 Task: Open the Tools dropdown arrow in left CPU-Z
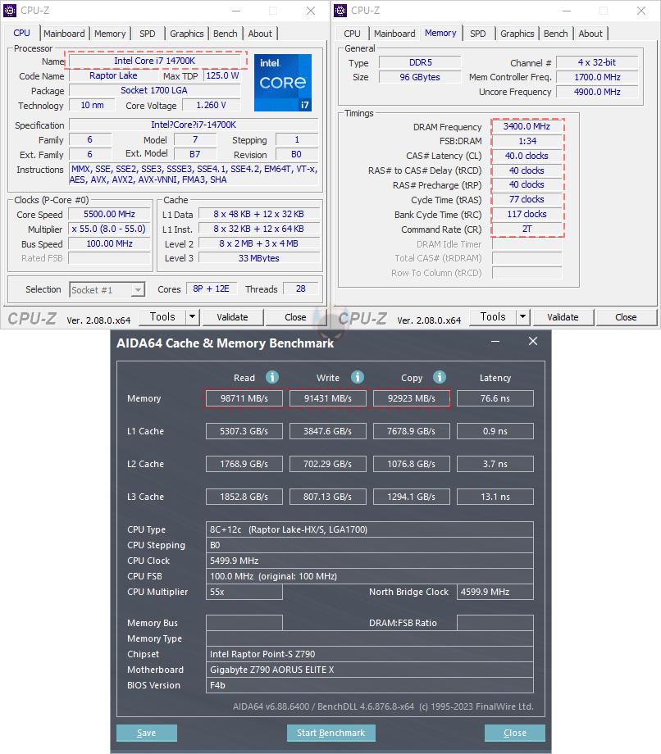193,317
